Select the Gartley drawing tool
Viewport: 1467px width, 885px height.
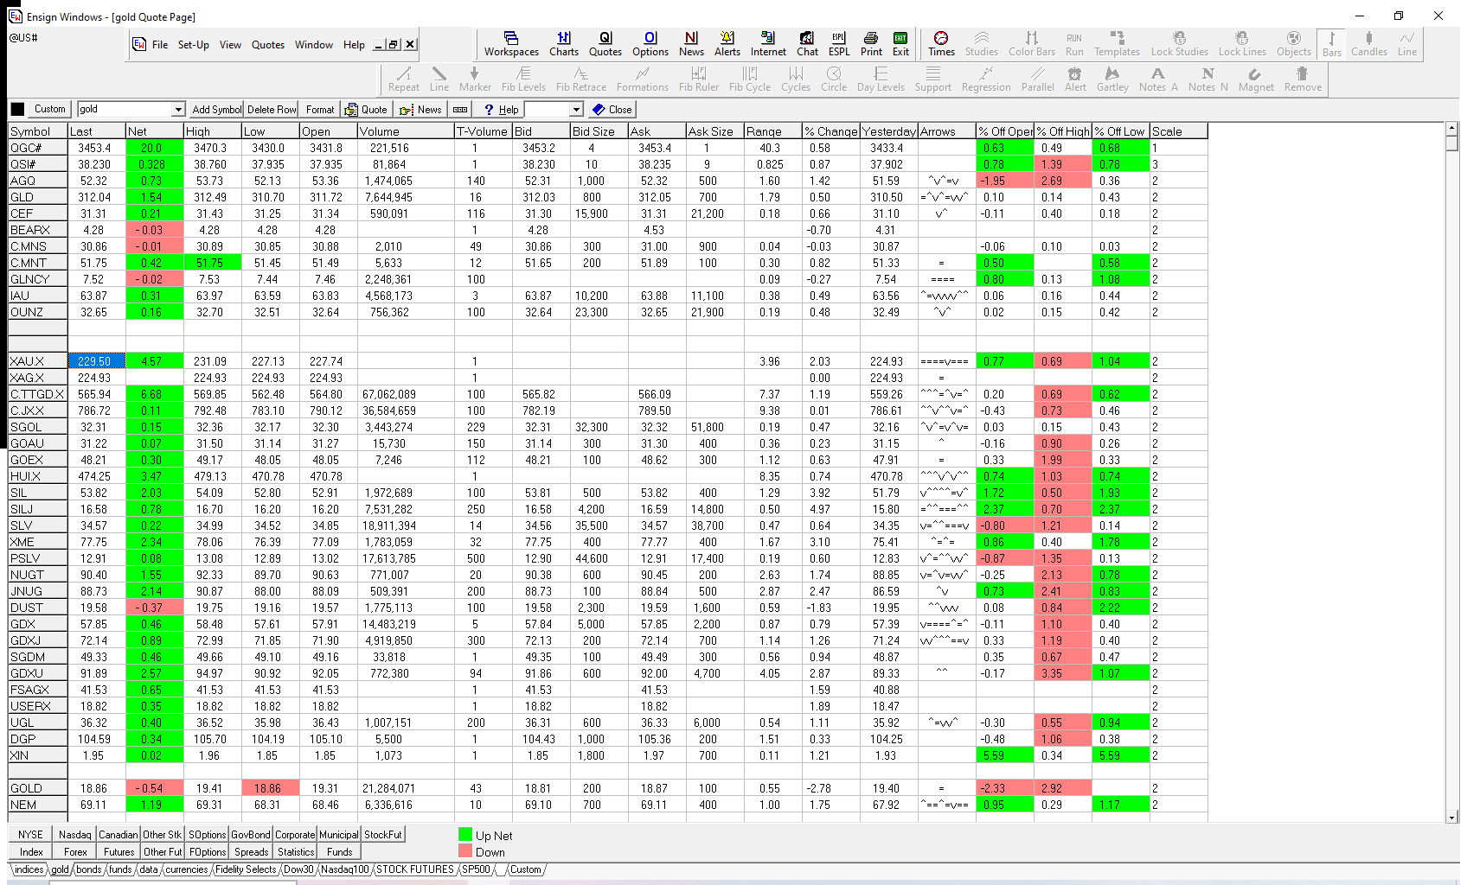tap(1112, 80)
